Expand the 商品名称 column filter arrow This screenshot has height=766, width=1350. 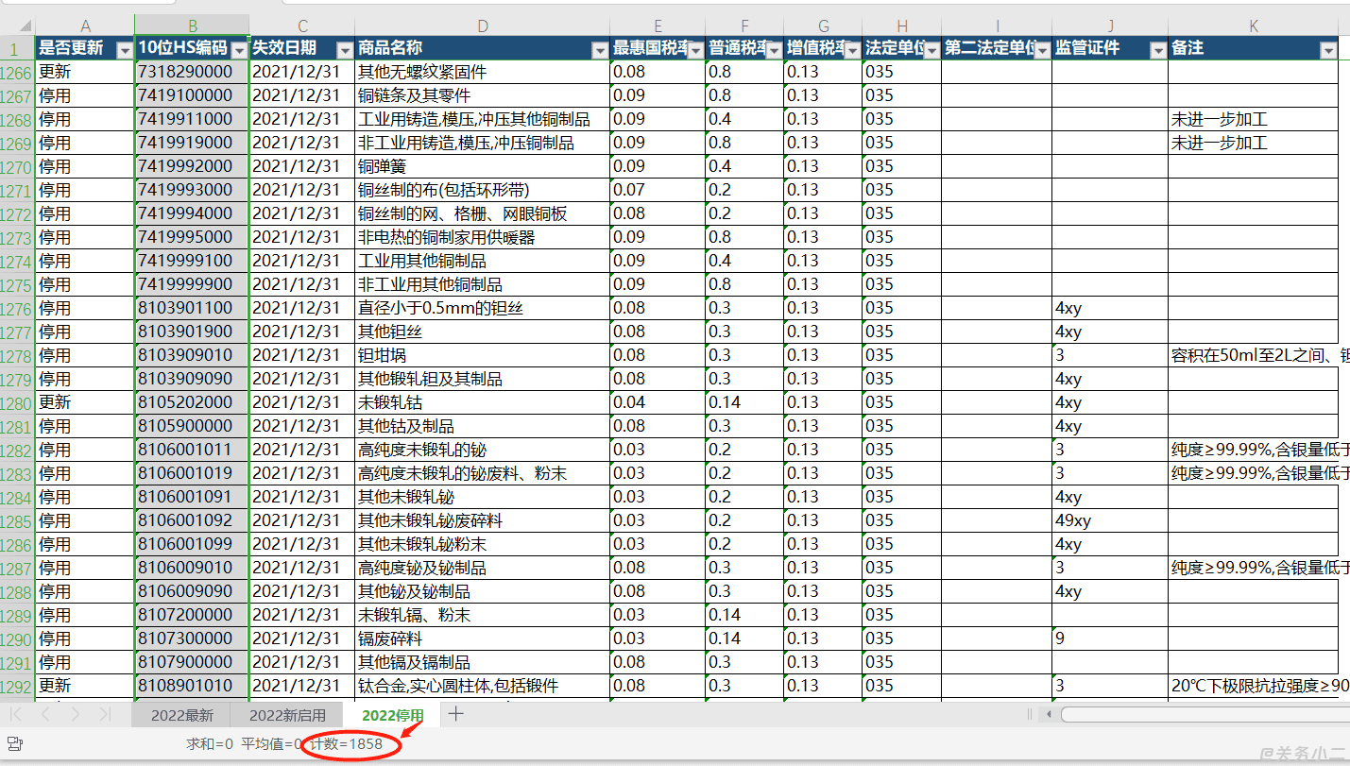coord(599,50)
